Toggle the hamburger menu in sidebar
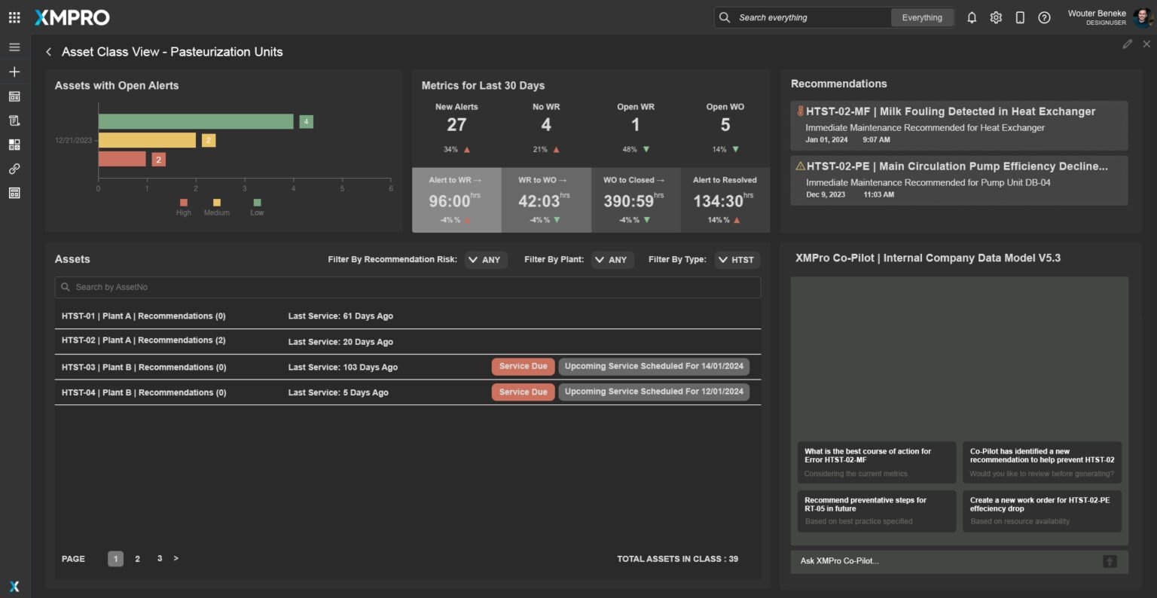 click(14, 47)
